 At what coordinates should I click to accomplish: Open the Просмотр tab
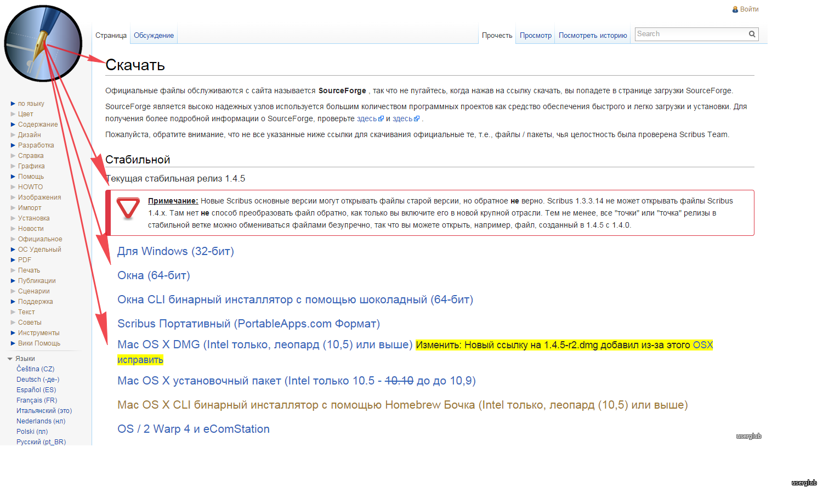point(536,36)
